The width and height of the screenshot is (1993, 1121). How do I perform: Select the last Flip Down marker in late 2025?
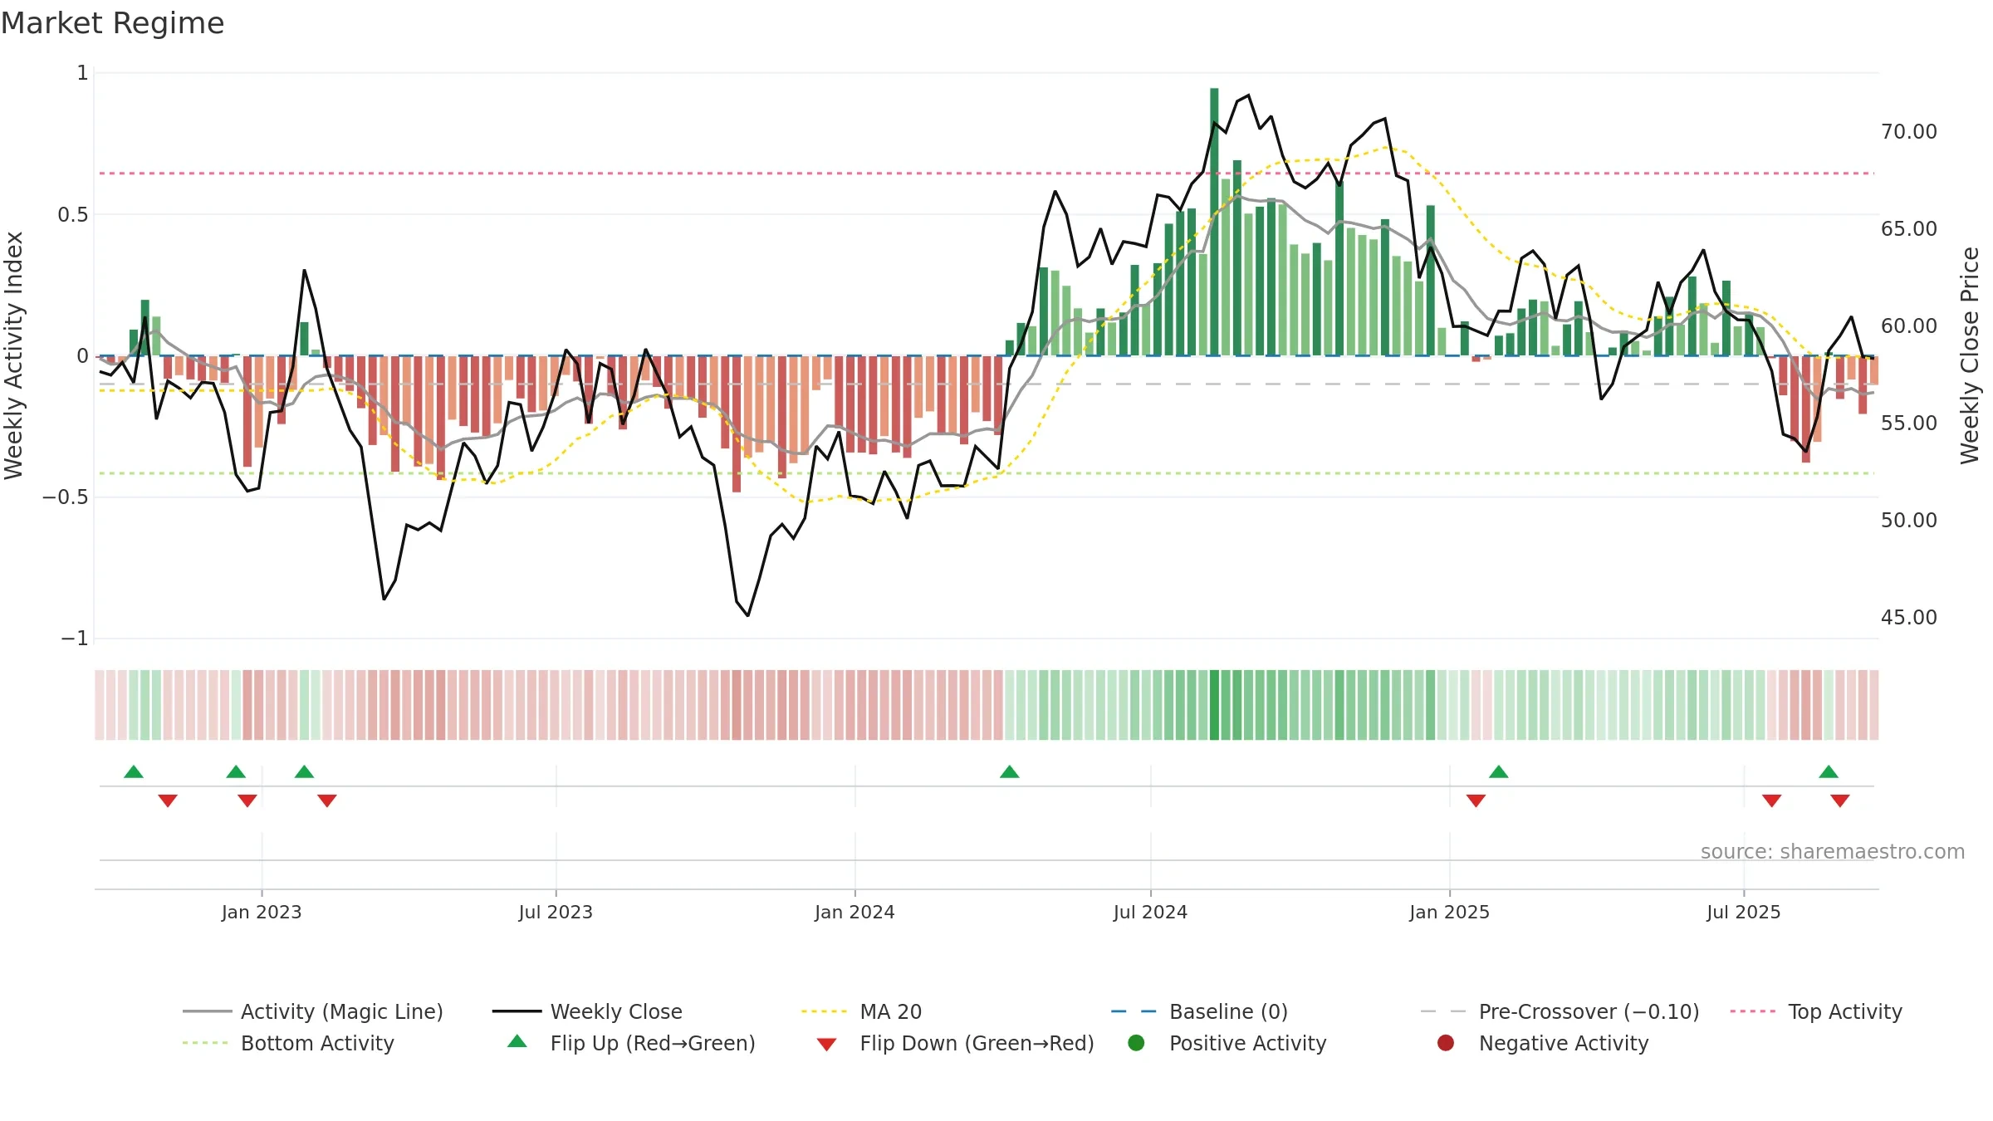[1840, 800]
